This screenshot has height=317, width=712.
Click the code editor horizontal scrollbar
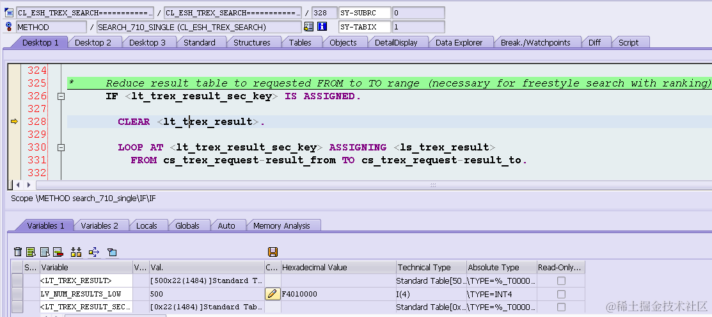[373, 185]
